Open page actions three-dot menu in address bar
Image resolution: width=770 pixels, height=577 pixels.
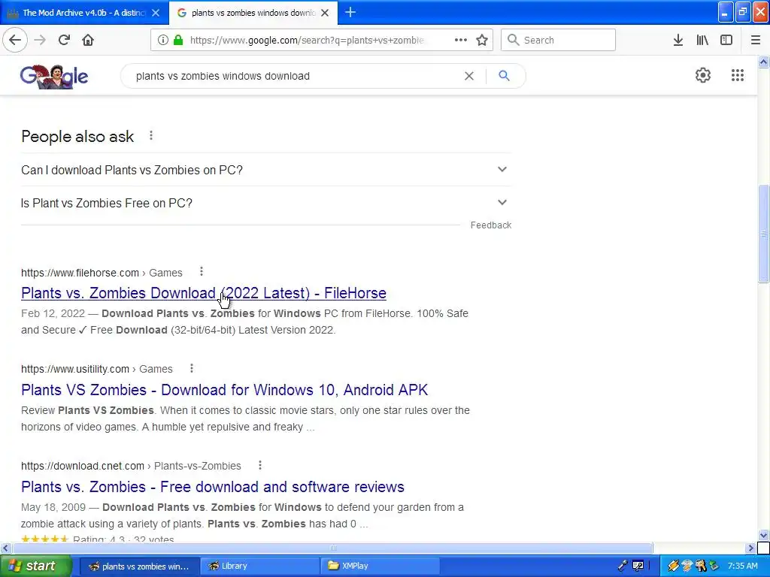click(x=461, y=40)
